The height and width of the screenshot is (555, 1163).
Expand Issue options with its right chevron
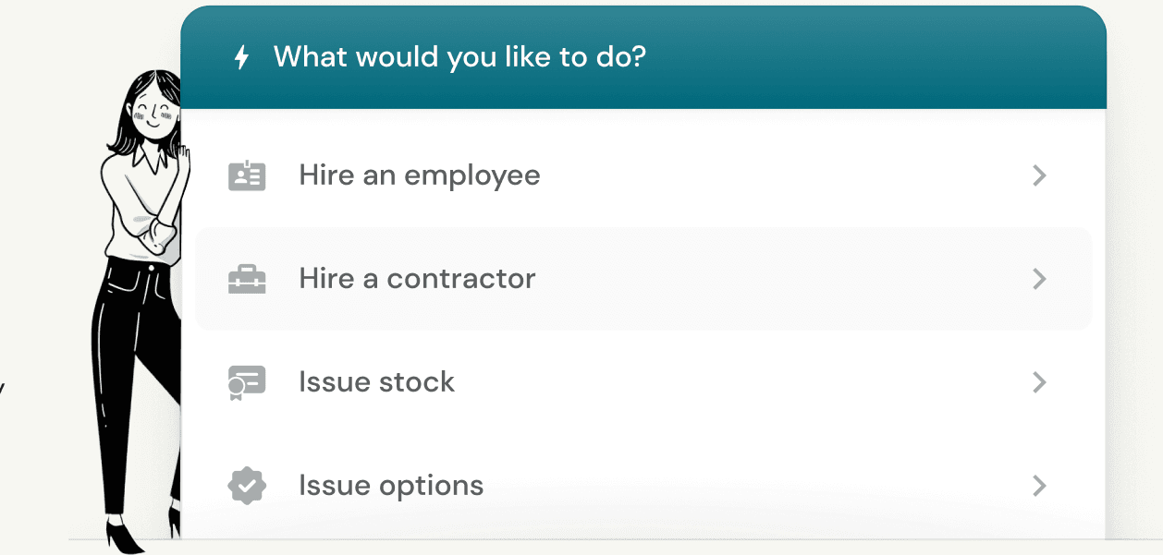[1039, 486]
